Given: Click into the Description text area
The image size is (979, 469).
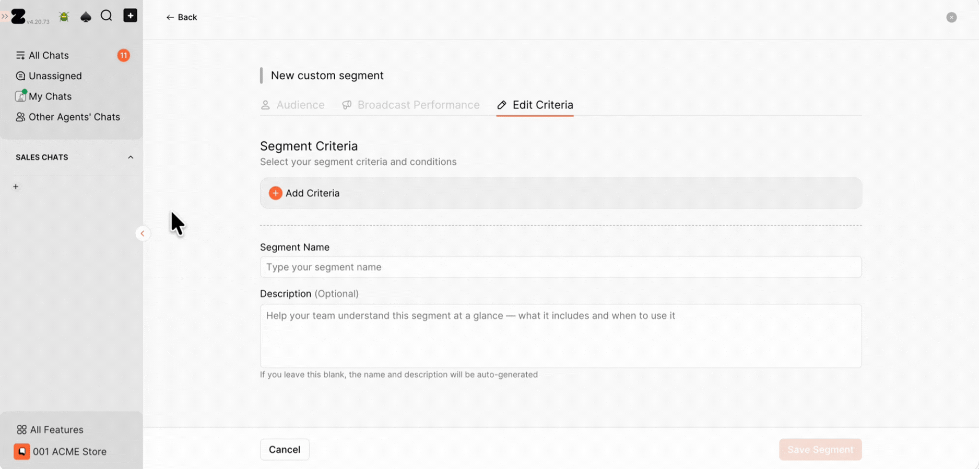Looking at the screenshot, I should (560, 336).
